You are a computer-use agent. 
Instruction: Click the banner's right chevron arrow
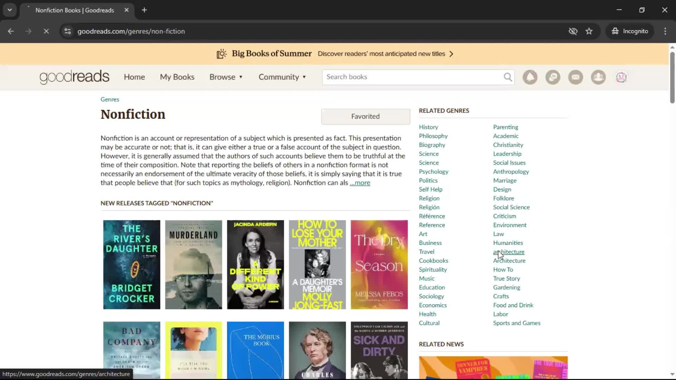[451, 54]
